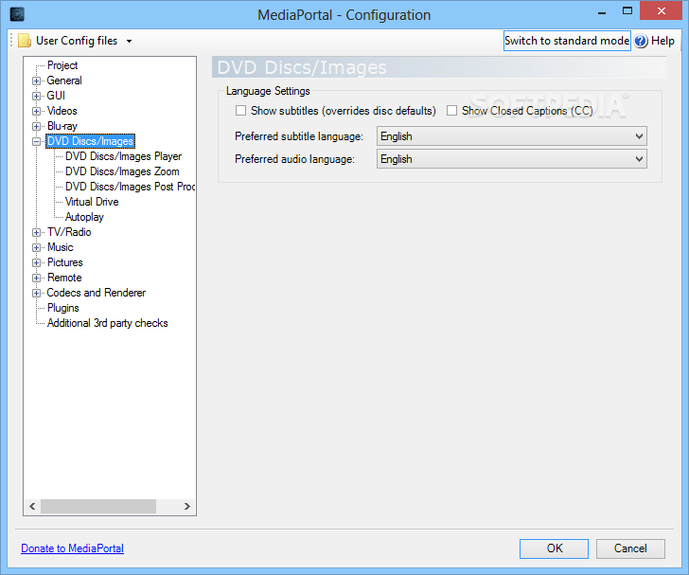Open the Donate to MediaPortal link
This screenshot has width=689, height=575.
[x=73, y=548]
